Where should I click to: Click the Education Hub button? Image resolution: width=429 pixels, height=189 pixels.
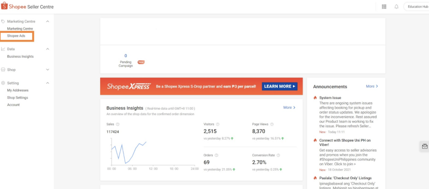pyautogui.click(x=416, y=7)
